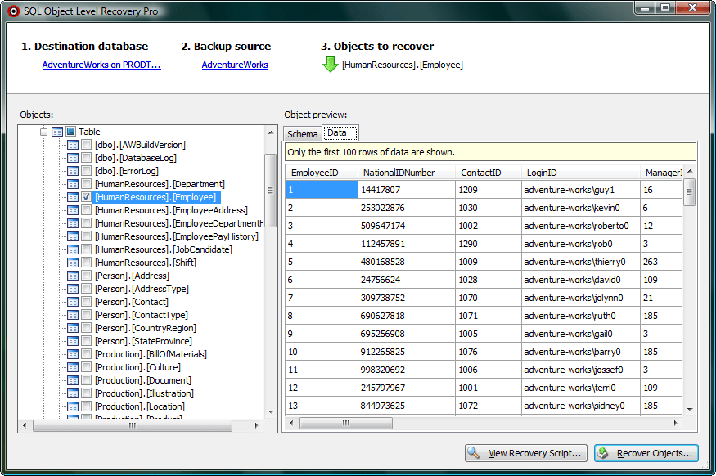716x476 pixels.
Task: Toggle the Table group tri-state checkbox
Action: (70, 132)
